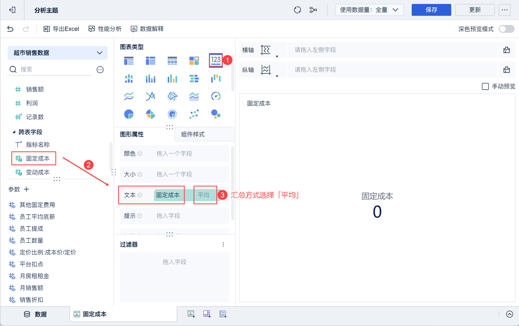Select the cross table chart type icon
The width and height of the screenshot is (519, 326).
[x=151, y=61]
